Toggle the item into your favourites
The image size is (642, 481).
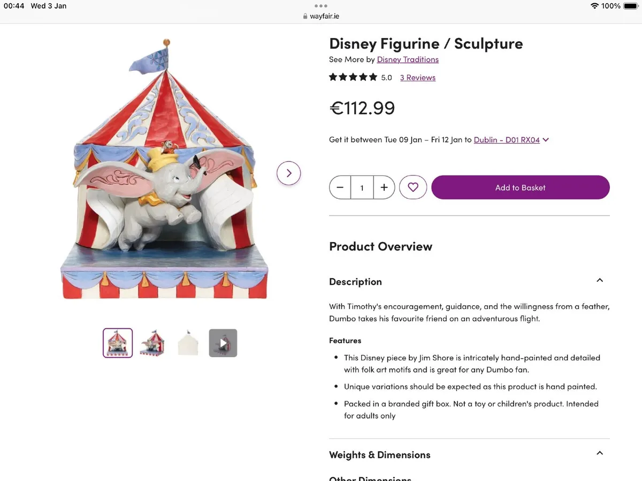413,187
